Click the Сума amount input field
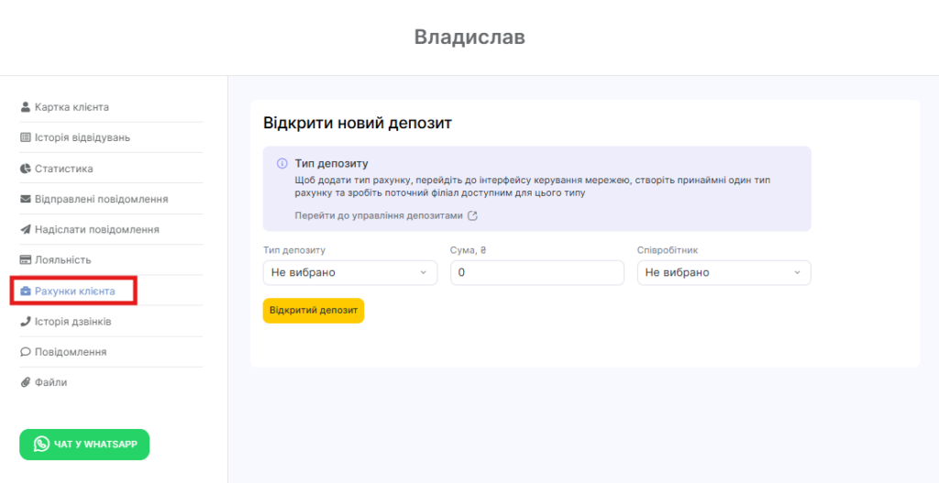This screenshot has height=483, width=939. pos(536,272)
